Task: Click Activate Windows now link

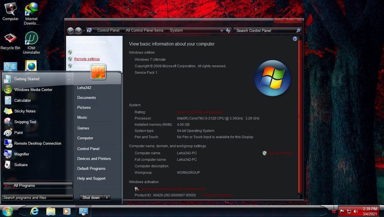Action: click(188, 189)
